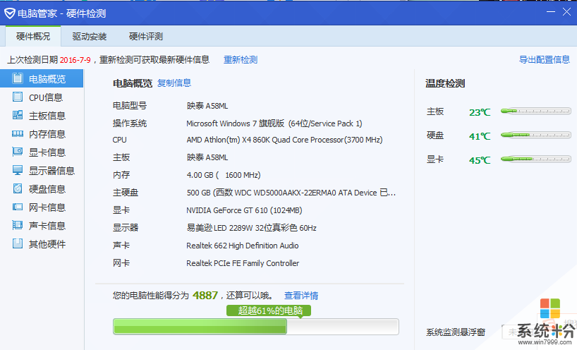The image size is (577, 350).
Task: Click the 主板 temperature value 23℃
Action: (480, 112)
